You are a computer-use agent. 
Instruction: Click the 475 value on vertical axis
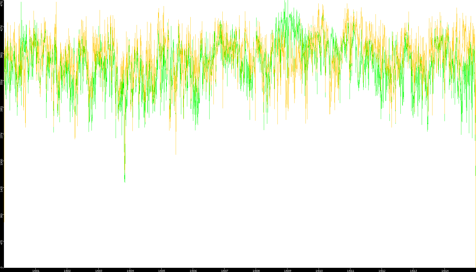tap(2, 242)
